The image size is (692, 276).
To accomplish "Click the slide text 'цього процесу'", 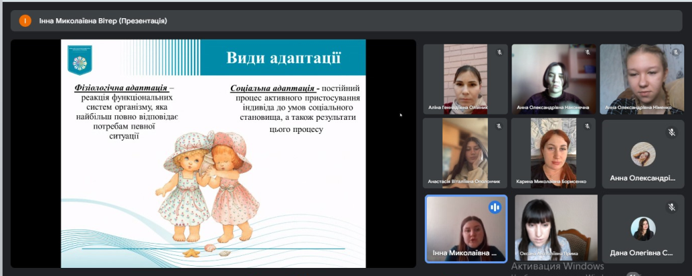I will click(297, 129).
